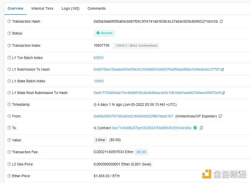Copy the transaction hash to clipboard
The height and width of the screenshot is (183, 251).
[221, 21]
